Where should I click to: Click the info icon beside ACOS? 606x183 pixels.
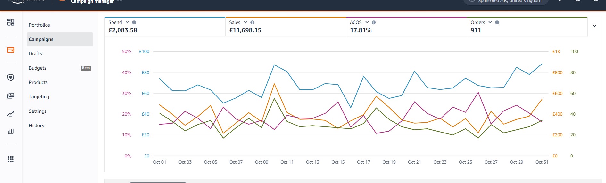374,22
